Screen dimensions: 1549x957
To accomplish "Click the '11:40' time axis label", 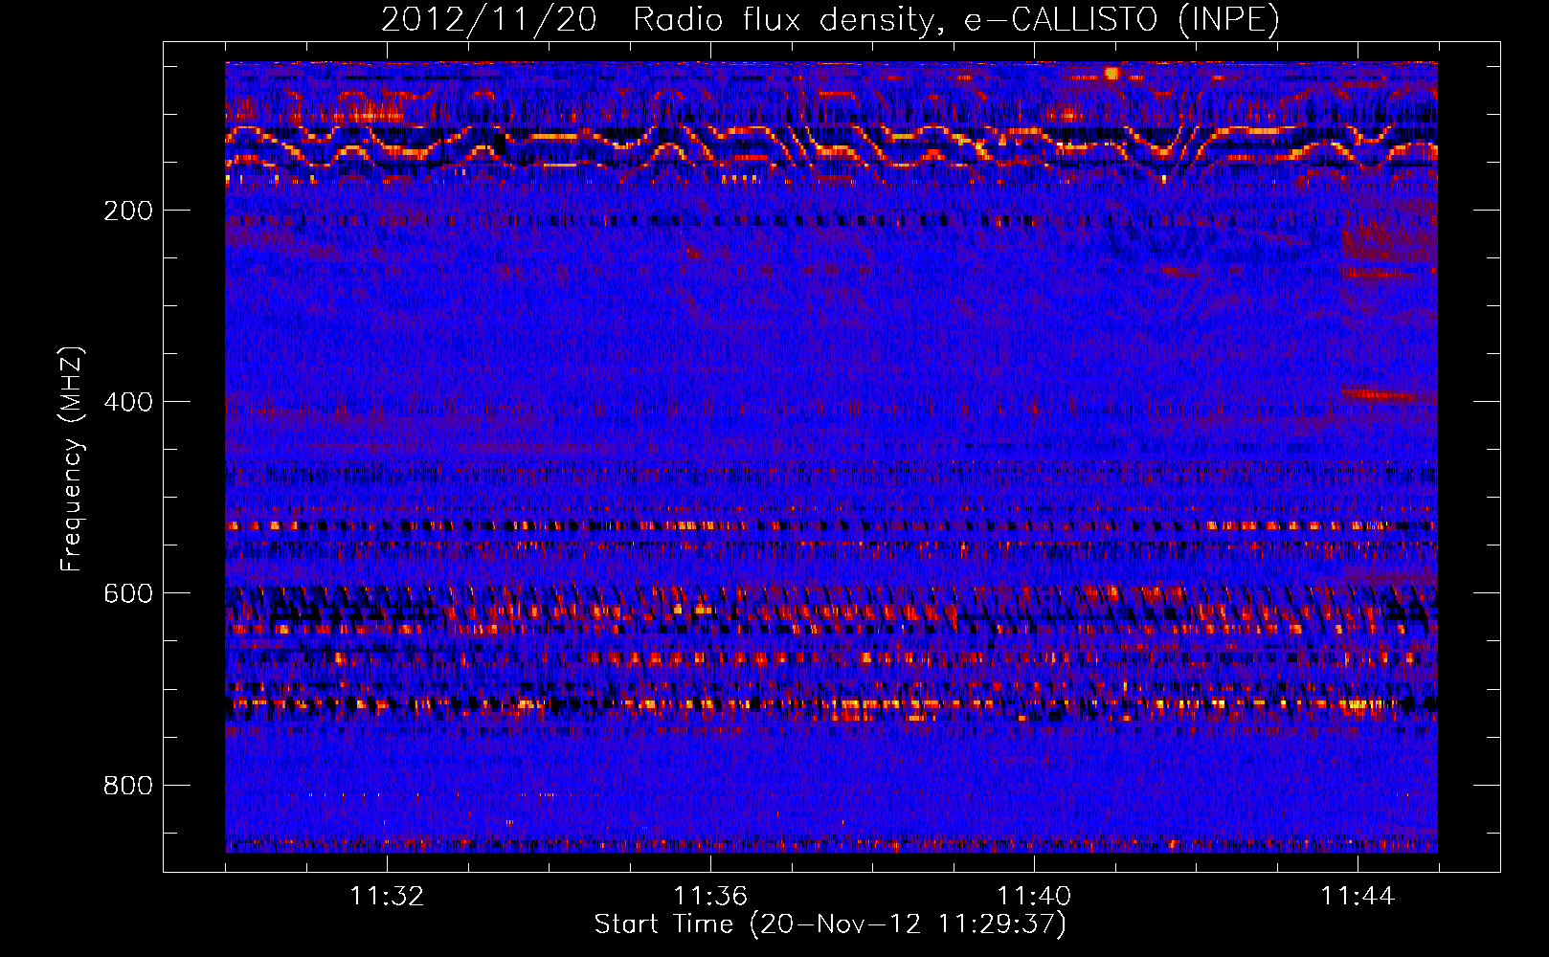I will (x=1034, y=896).
